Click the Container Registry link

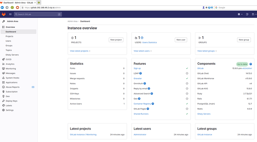point(142,104)
